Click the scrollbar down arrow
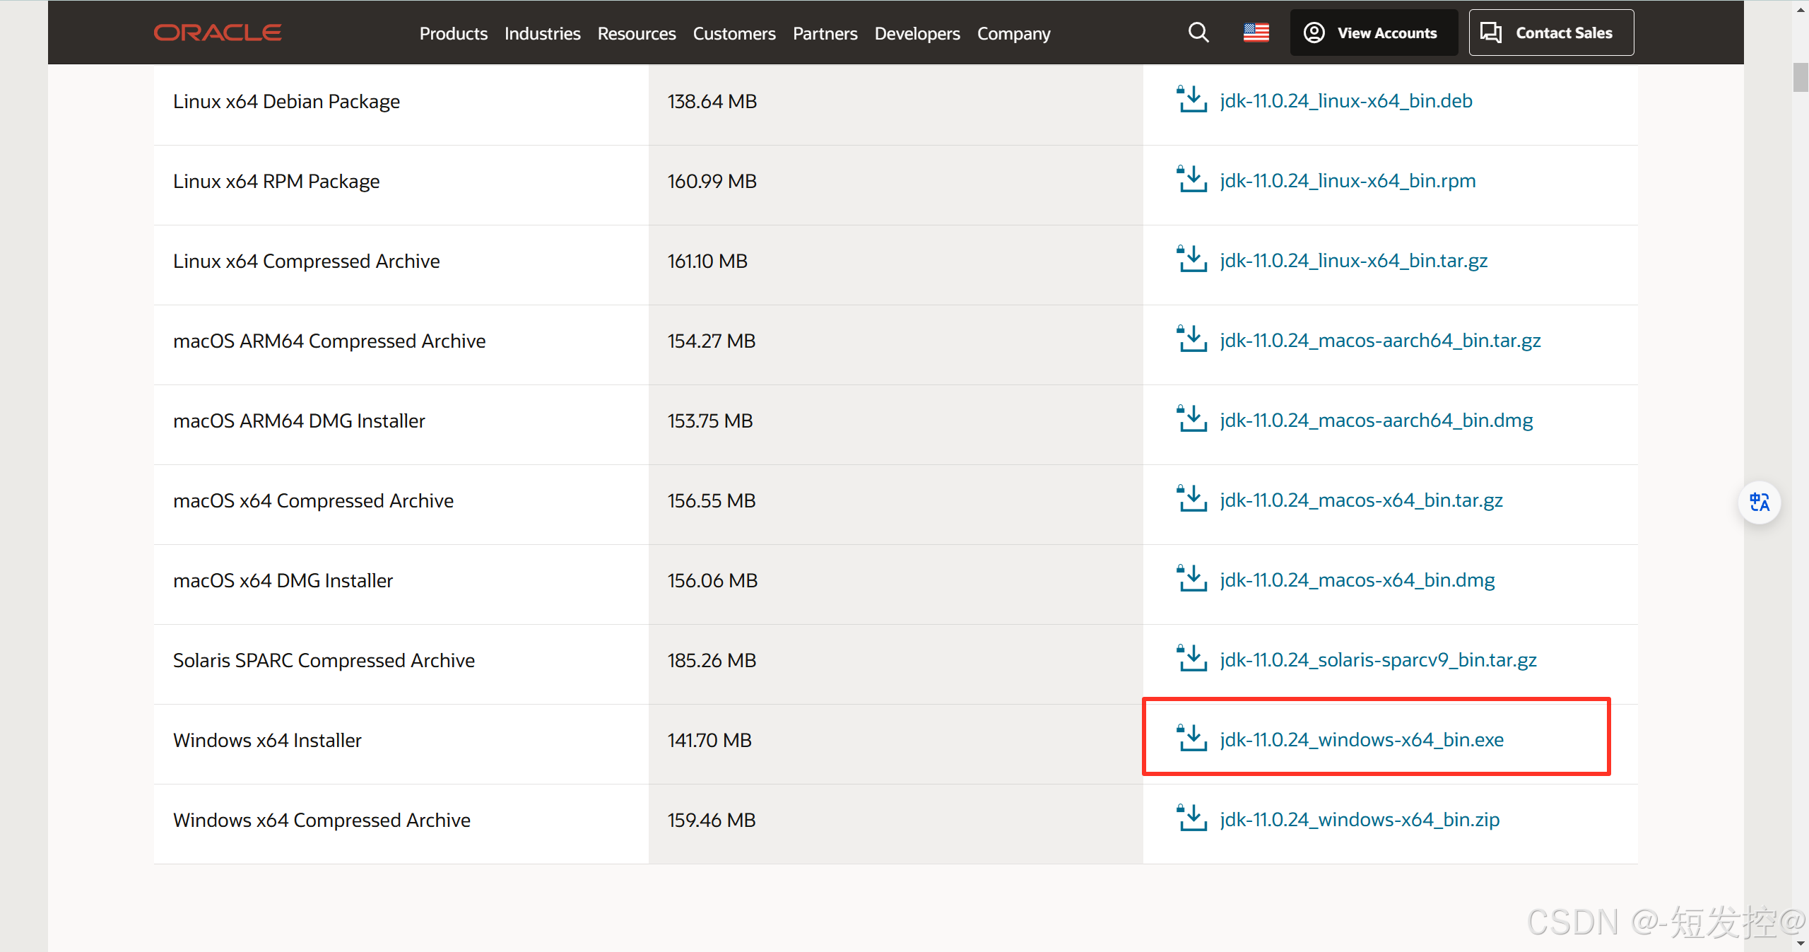Image resolution: width=1809 pixels, height=952 pixels. point(1800,944)
